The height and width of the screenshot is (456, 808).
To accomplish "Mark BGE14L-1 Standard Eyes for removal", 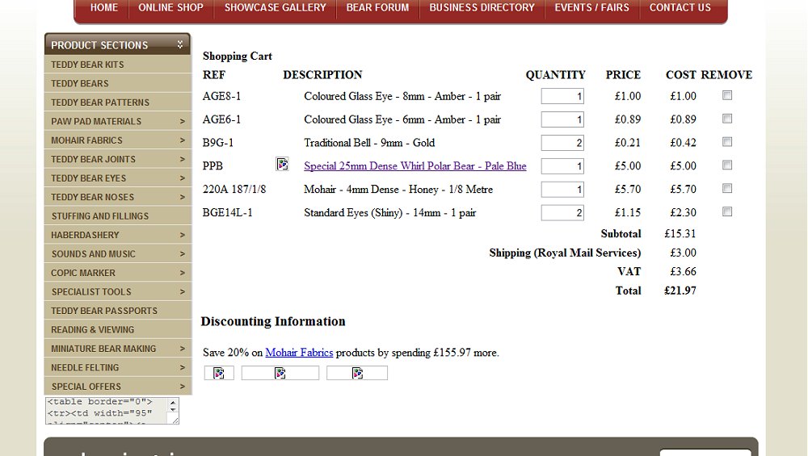I will tap(727, 212).
